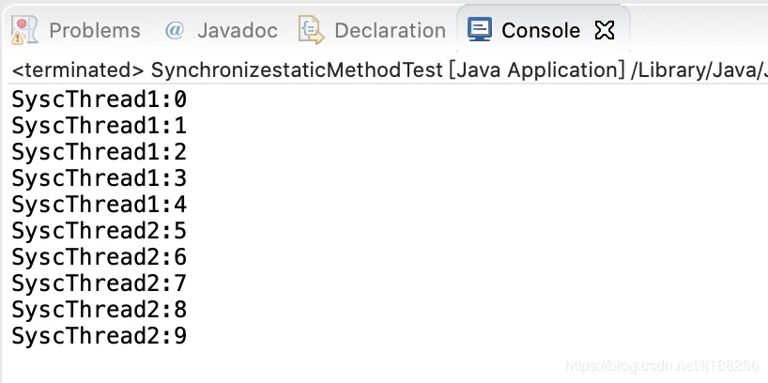The height and width of the screenshot is (383, 768).
Task: Click the Javadoc @ symbol icon
Action: tap(175, 31)
